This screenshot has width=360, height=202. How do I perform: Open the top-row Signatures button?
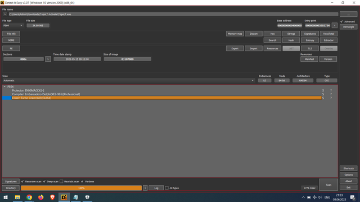click(310, 34)
